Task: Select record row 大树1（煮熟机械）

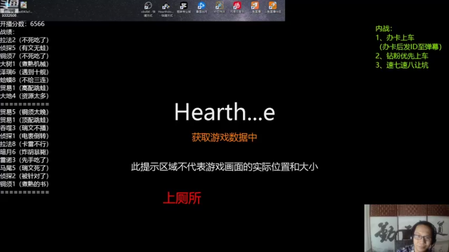Action: (x=25, y=64)
